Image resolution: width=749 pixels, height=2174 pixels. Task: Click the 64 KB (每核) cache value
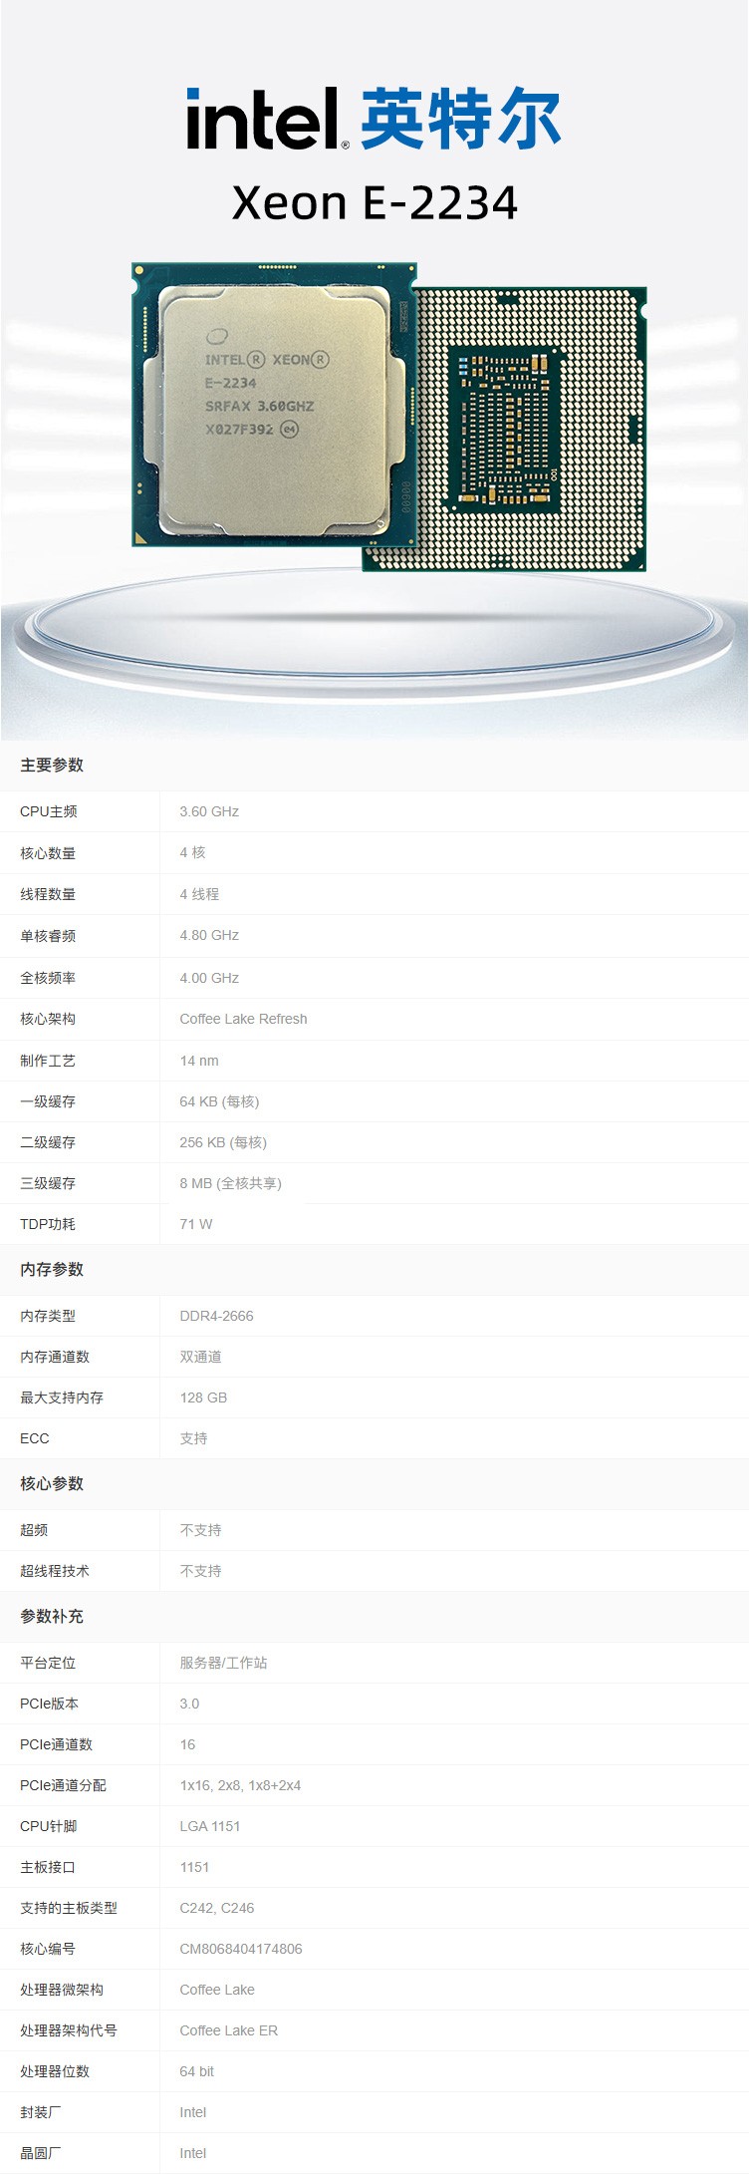(x=219, y=1101)
